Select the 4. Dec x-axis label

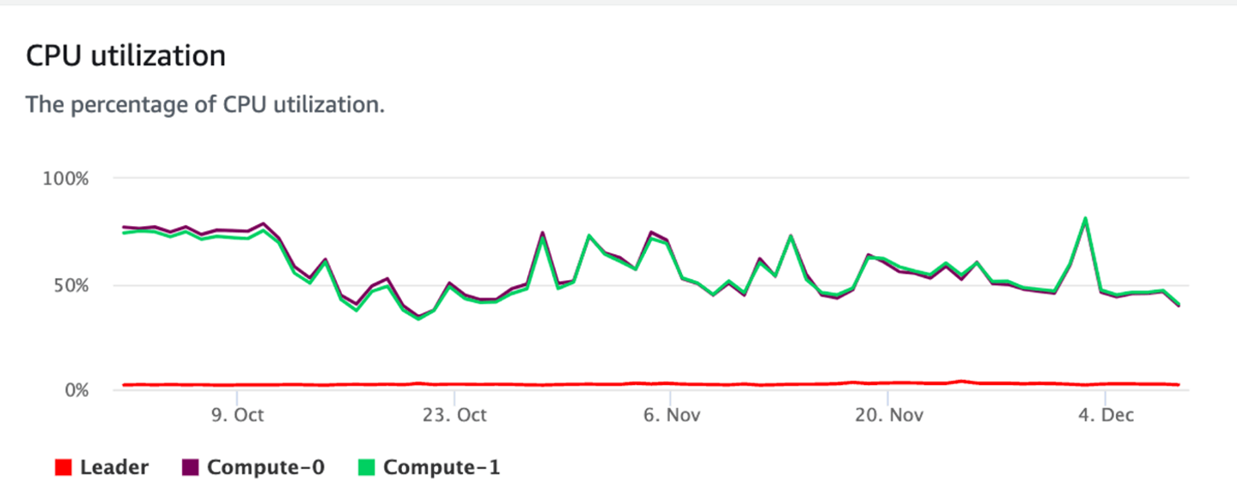tap(1106, 416)
